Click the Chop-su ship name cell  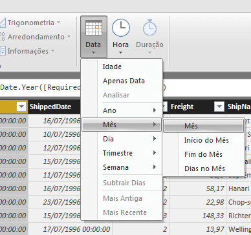tap(239, 202)
